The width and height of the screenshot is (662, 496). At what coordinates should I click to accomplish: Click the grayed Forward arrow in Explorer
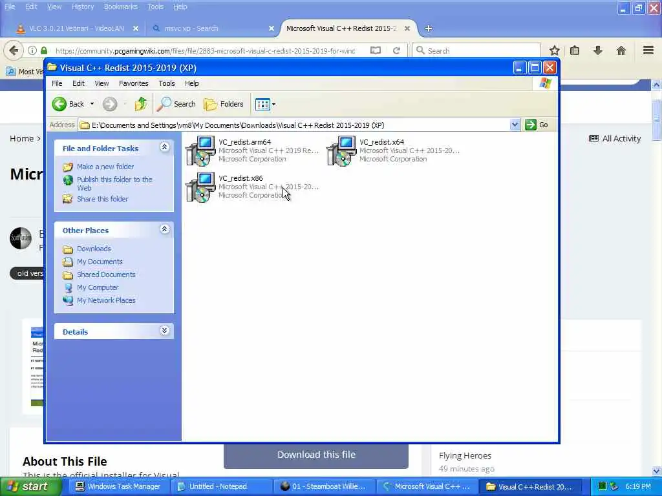pyautogui.click(x=110, y=104)
